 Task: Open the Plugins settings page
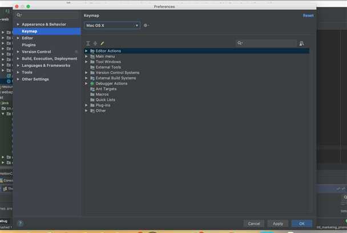tap(29, 45)
